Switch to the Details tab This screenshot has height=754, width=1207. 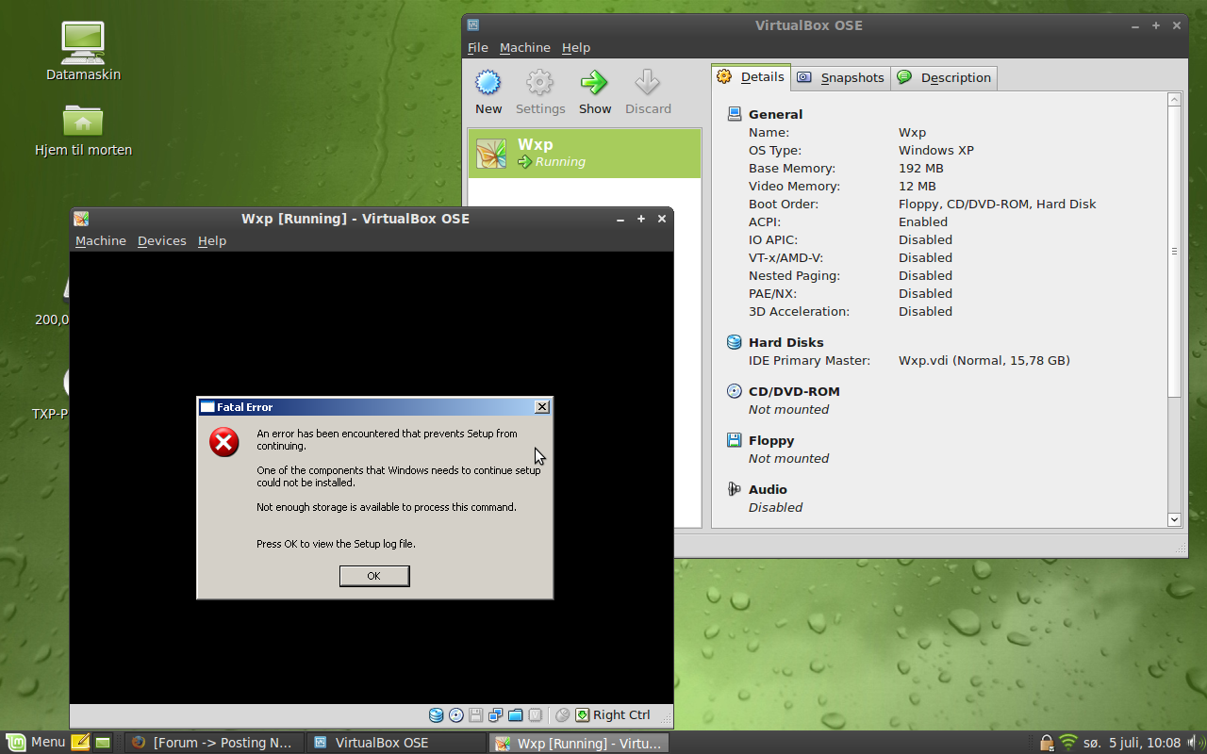(752, 77)
